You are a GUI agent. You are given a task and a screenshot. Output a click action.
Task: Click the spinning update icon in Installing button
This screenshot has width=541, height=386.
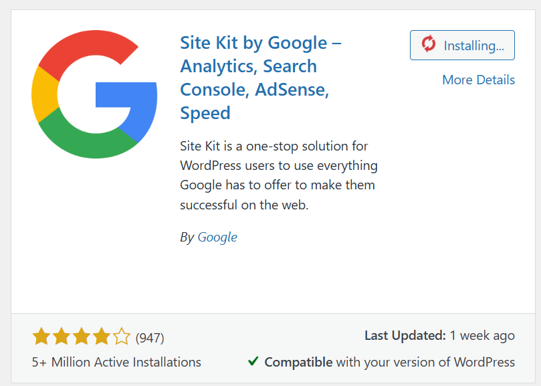[x=429, y=45]
